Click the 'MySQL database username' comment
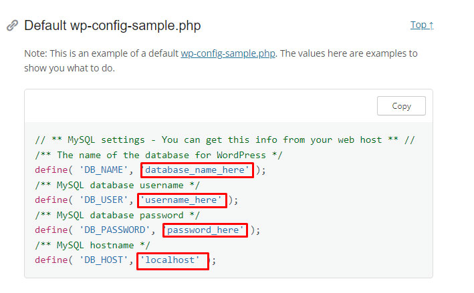 [117, 186]
